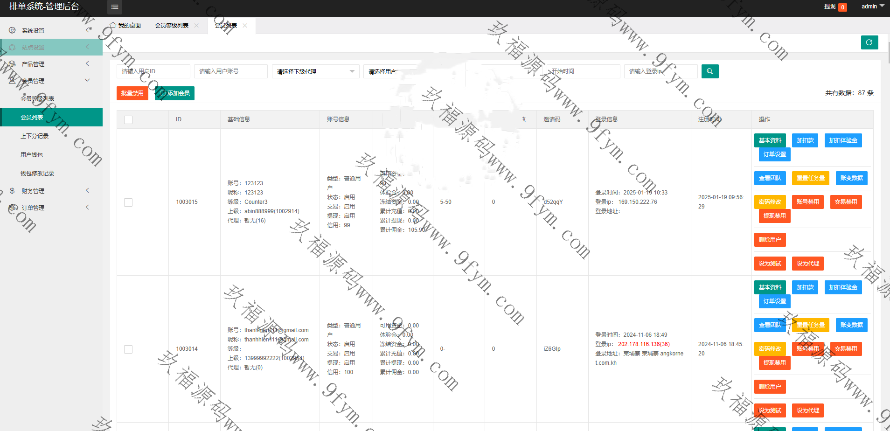Close the 会员列表 tab
Screen dimensions: 890x431
point(245,26)
